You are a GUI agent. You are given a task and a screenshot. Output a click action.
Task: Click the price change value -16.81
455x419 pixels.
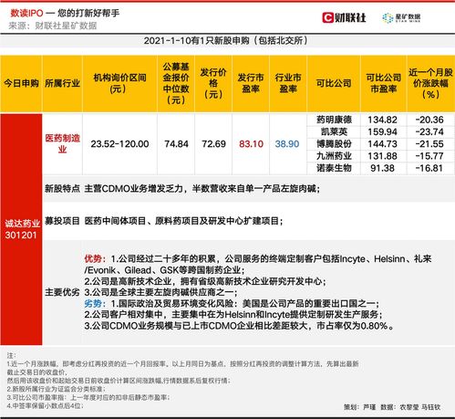[429, 168]
